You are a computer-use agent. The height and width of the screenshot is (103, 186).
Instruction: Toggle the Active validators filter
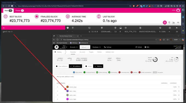pyautogui.click(x=89, y=66)
